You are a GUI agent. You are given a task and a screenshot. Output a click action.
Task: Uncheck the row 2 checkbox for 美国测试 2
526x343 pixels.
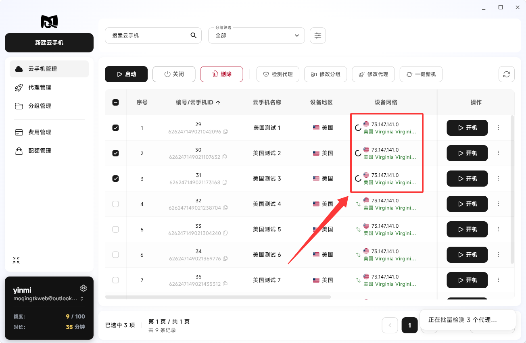click(x=115, y=153)
